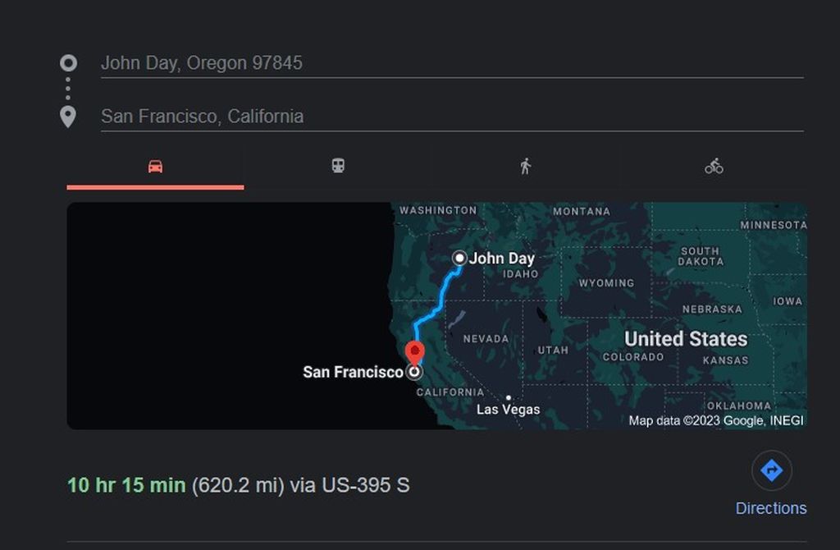The image size is (840, 550).
Task: Click the Las Vegas city dot
Action: (509, 398)
